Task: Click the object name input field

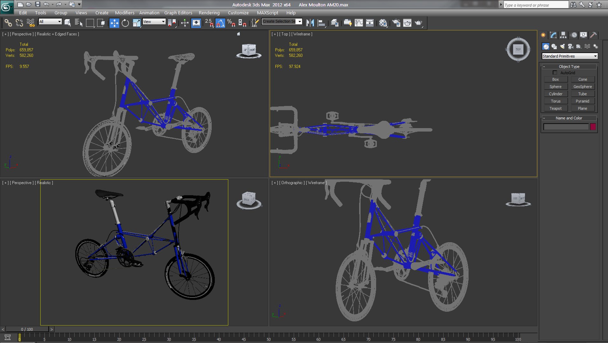Action: (x=566, y=127)
